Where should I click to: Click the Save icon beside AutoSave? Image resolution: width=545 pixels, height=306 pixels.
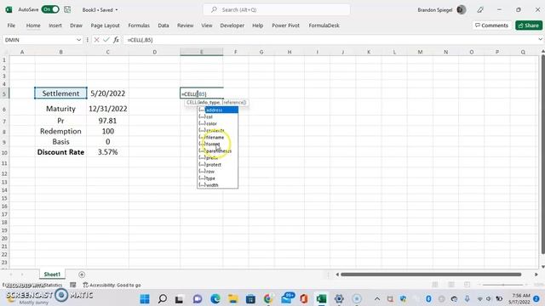pos(67,9)
